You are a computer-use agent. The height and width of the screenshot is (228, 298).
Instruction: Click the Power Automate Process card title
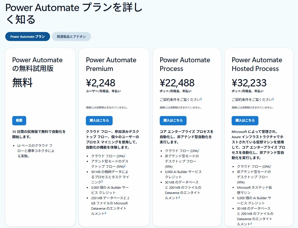[x=185, y=64]
